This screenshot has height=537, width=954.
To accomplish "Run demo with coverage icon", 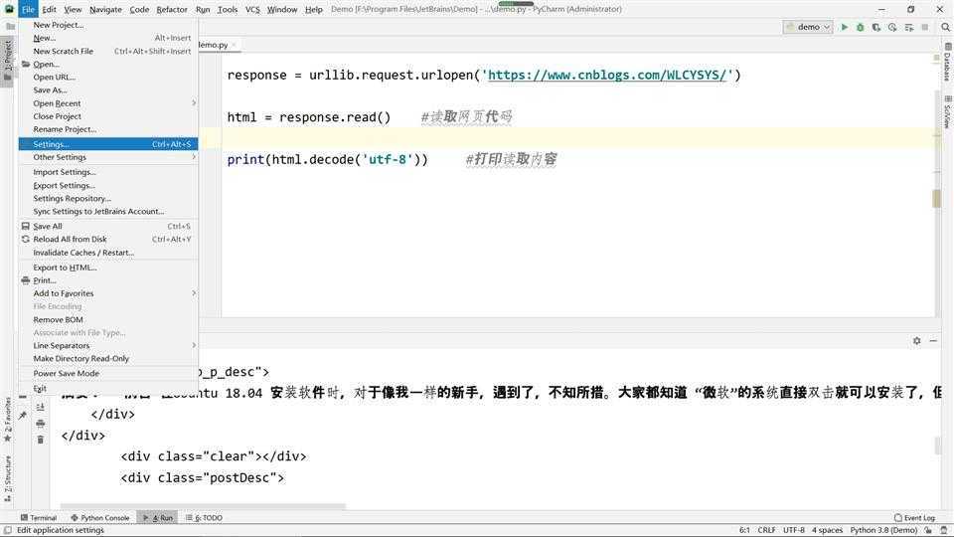I will point(876,27).
